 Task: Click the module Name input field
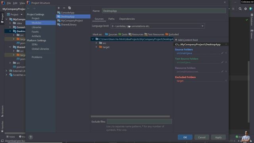pyautogui.click(x=164, y=11)
